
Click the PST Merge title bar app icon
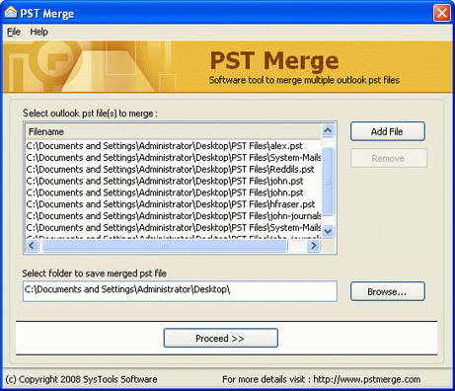[11, 13]
